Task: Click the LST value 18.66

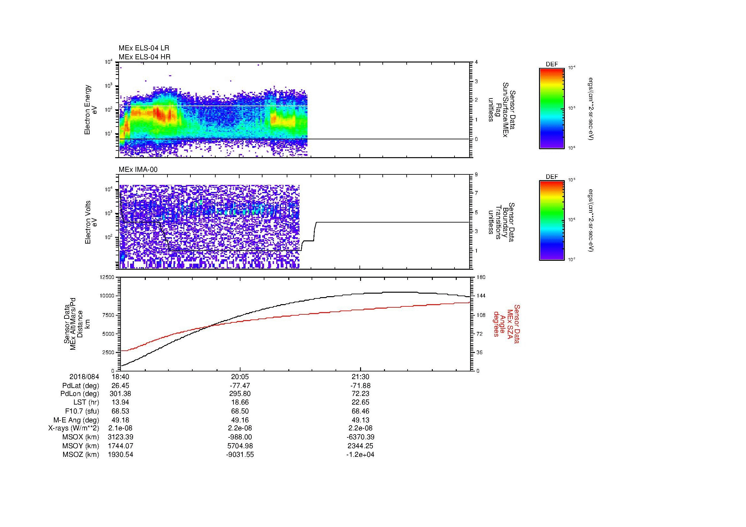Action: [x=240, y=402]
